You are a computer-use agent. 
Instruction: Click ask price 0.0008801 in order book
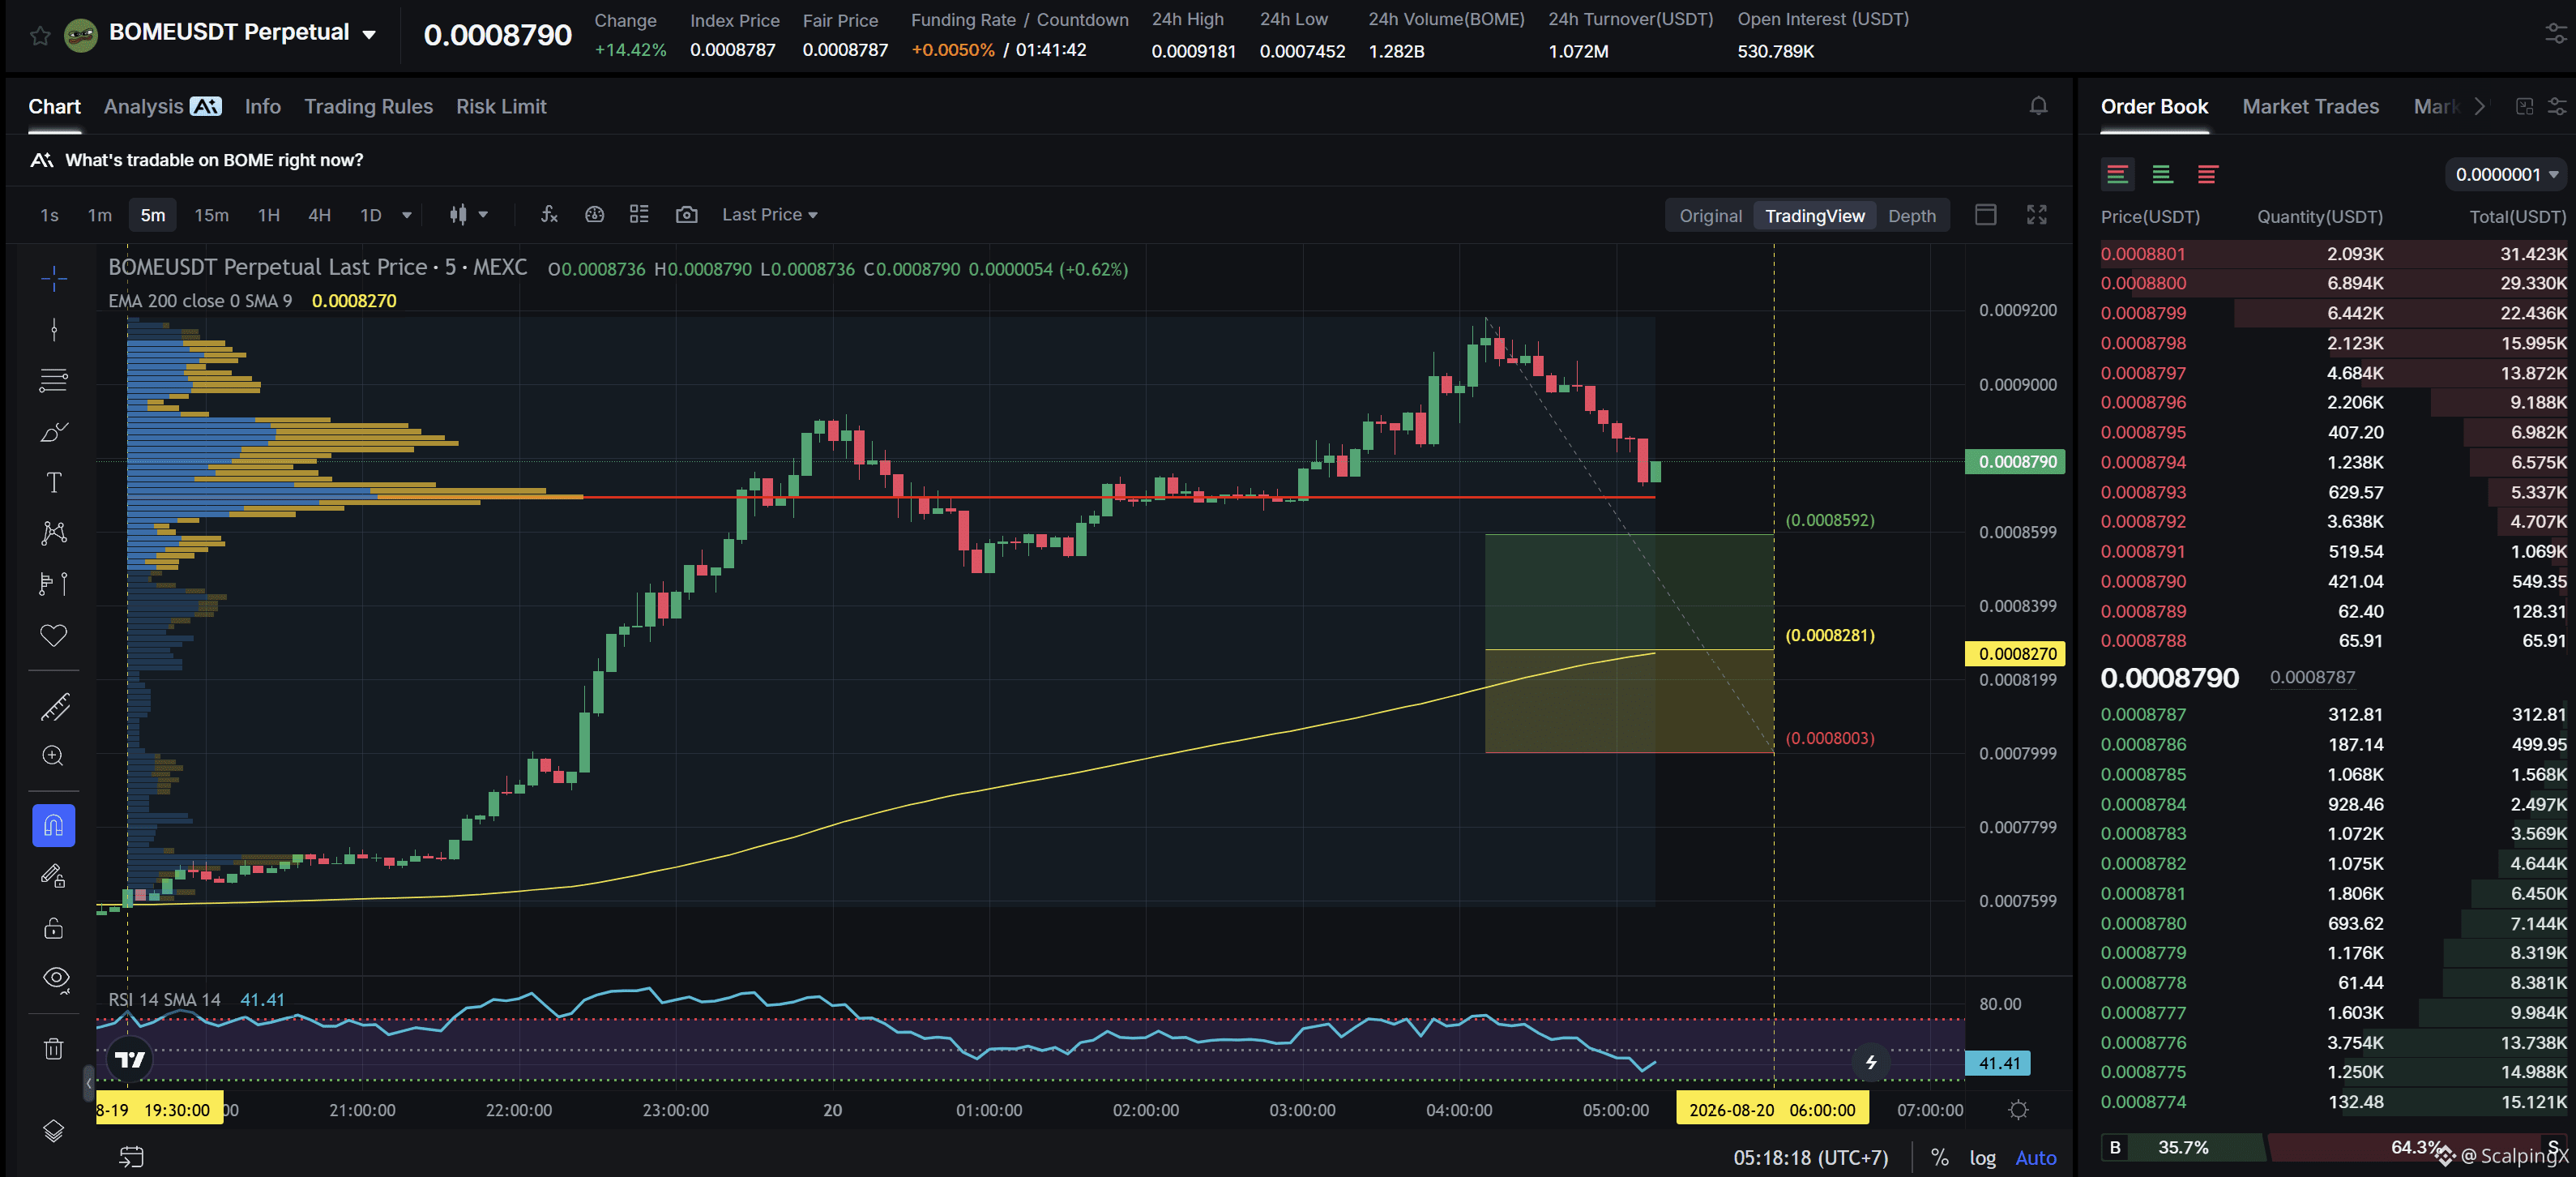tap(2142, 254)
